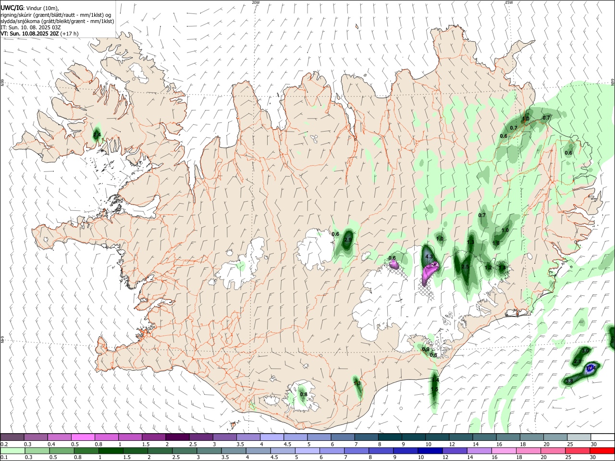This screenshot has width=615, height=461.
Task: Pick lower-row swatch between 2 and 2.5
Action: pyautogui.click(x=160, y=450)
